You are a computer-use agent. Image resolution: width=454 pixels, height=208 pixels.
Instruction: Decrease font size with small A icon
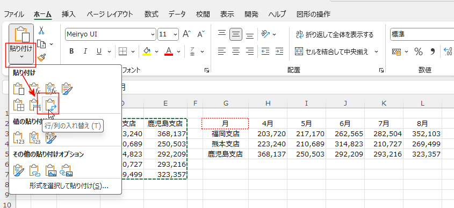coord(201,34)
